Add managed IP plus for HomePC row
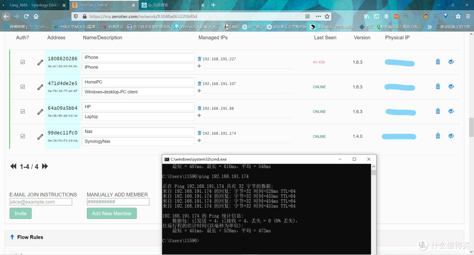The height and width of the screenshot is (255, 474). (199, 91)
